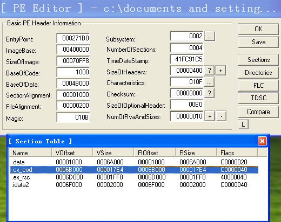
Task: Open the Characteristics ellipsis button
Action: [x=209, y=82]
